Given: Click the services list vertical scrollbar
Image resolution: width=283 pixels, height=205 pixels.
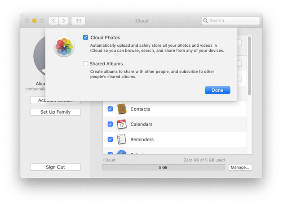Looking at the screenshot, I should click(x=249, y=66).
